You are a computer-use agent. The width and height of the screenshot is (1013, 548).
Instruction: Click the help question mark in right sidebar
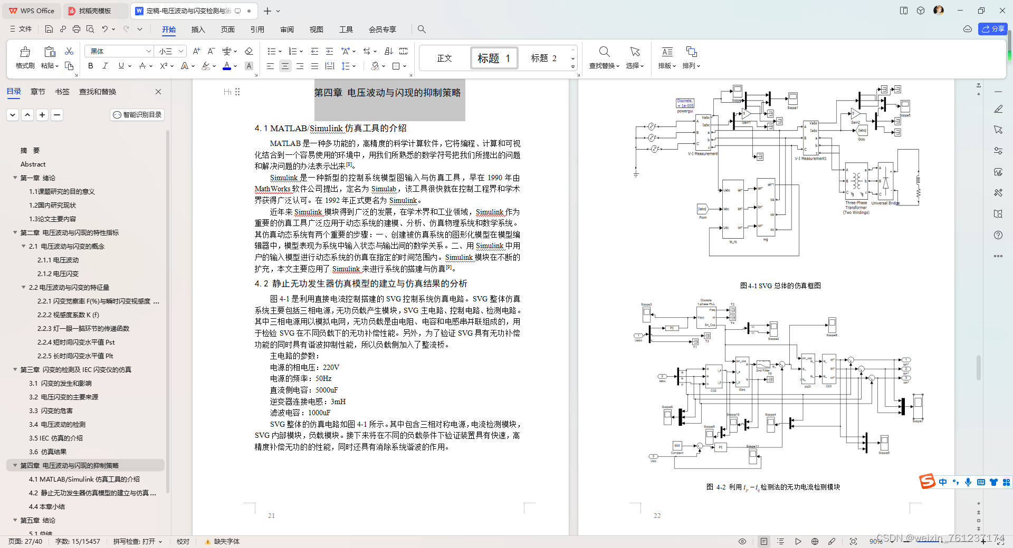point(998,235)
